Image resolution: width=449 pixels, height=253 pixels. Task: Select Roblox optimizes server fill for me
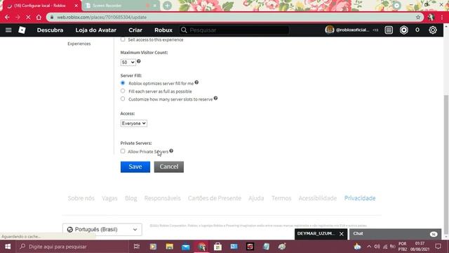123,83
